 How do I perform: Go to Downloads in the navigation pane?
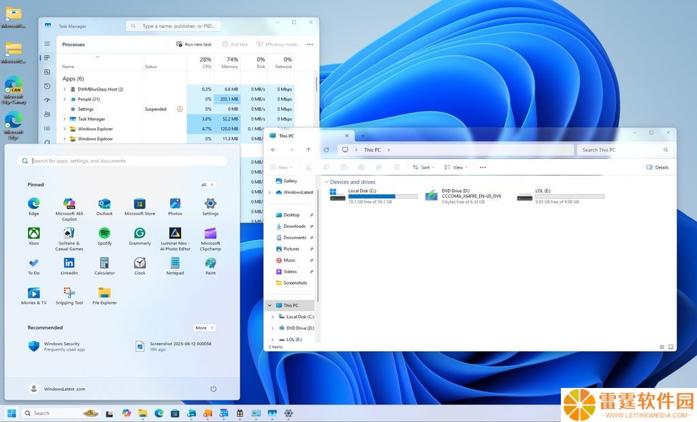pyautogui.click(x=291, y=227)
